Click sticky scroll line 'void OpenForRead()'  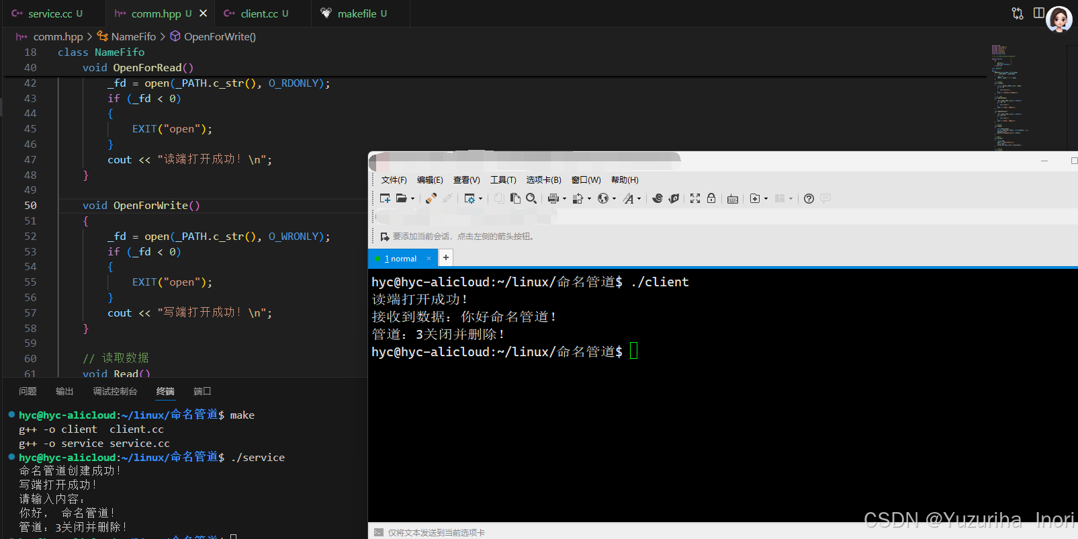[138, 68]
